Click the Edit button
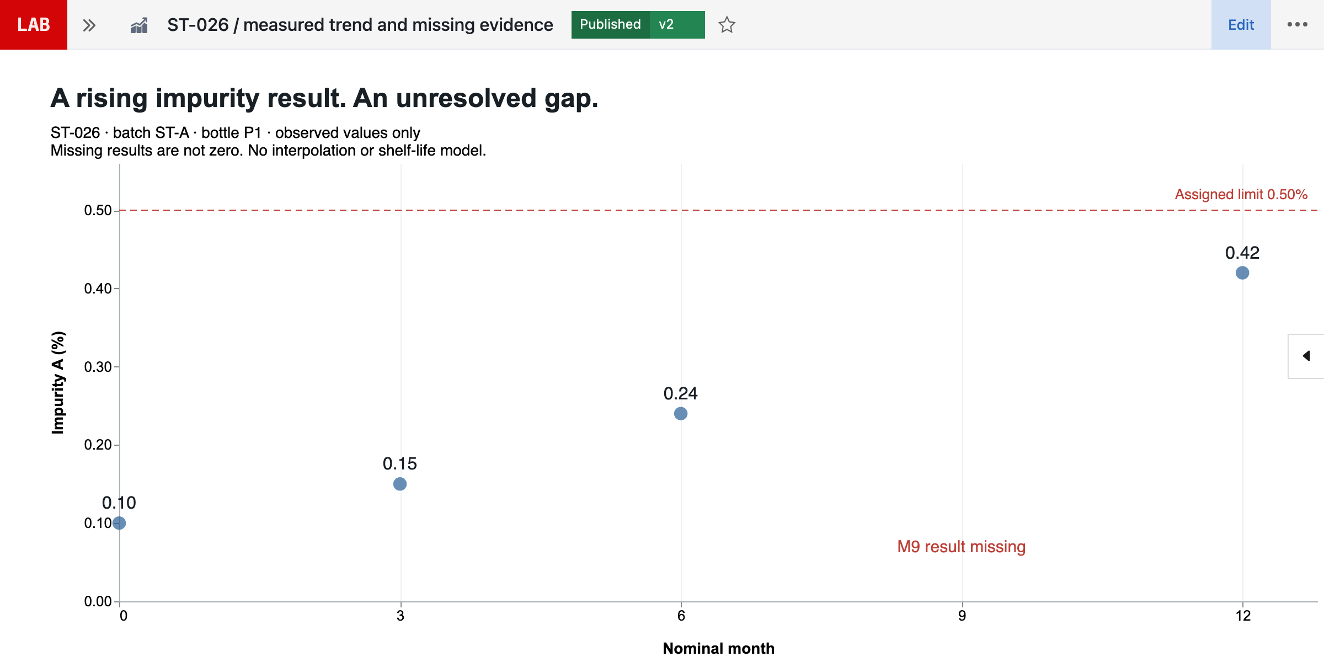The height and width of the screenshot is (662, 1324). click(x=1241, y=25)
